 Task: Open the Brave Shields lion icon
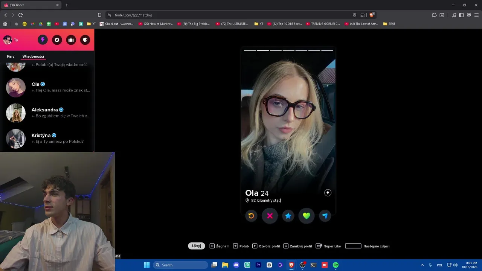click(372, 15)
